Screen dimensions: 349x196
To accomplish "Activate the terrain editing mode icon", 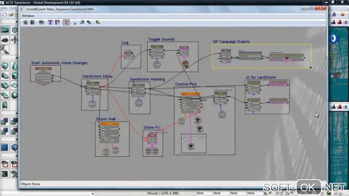I will point(5,40).
